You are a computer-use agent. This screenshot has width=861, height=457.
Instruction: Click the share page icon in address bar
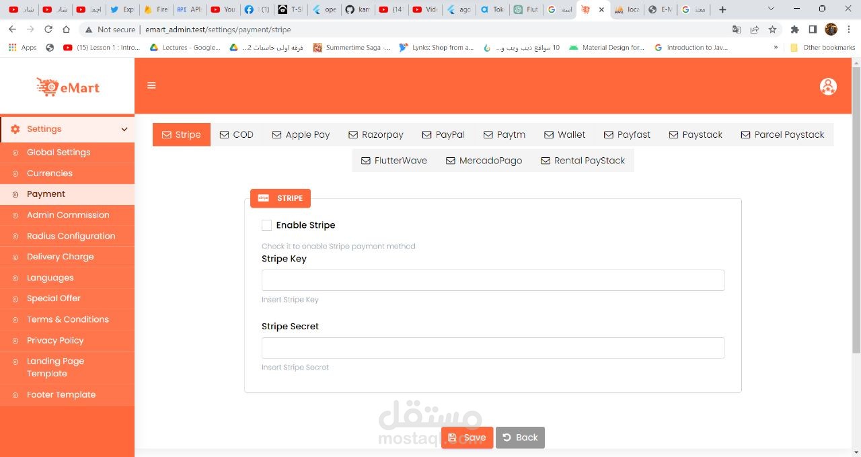755,30
